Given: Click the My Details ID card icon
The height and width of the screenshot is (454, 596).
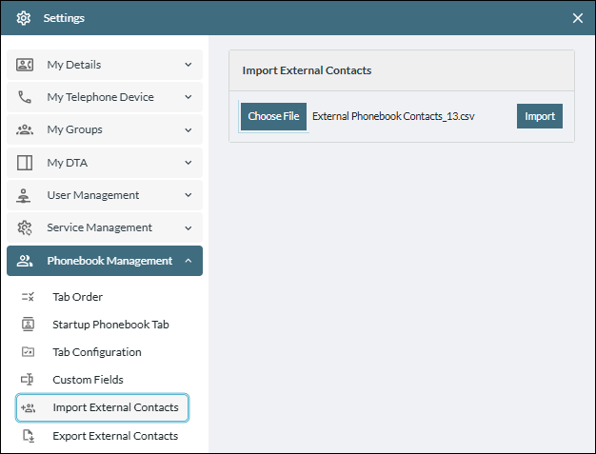Looking at the screenshot, I should click(x=25, y=65).
